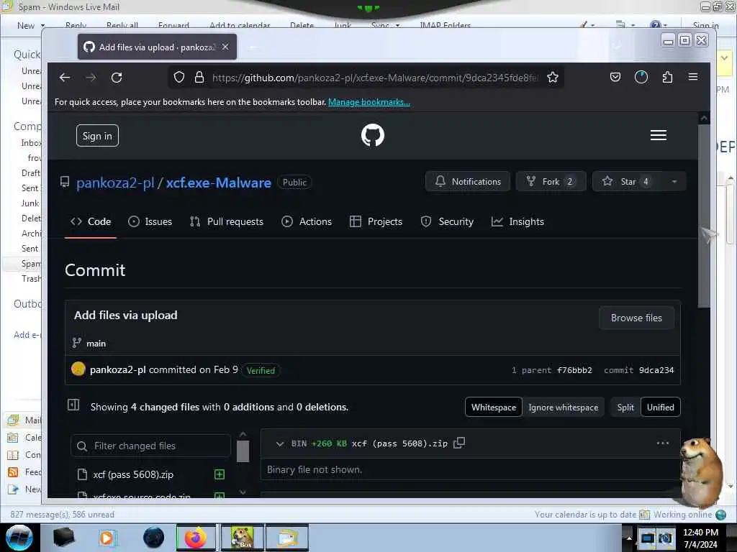
Task: Open the Code tab
Action: coord(91,221)
